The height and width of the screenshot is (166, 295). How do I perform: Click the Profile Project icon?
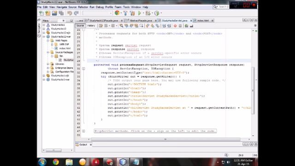tap(157, 13)
